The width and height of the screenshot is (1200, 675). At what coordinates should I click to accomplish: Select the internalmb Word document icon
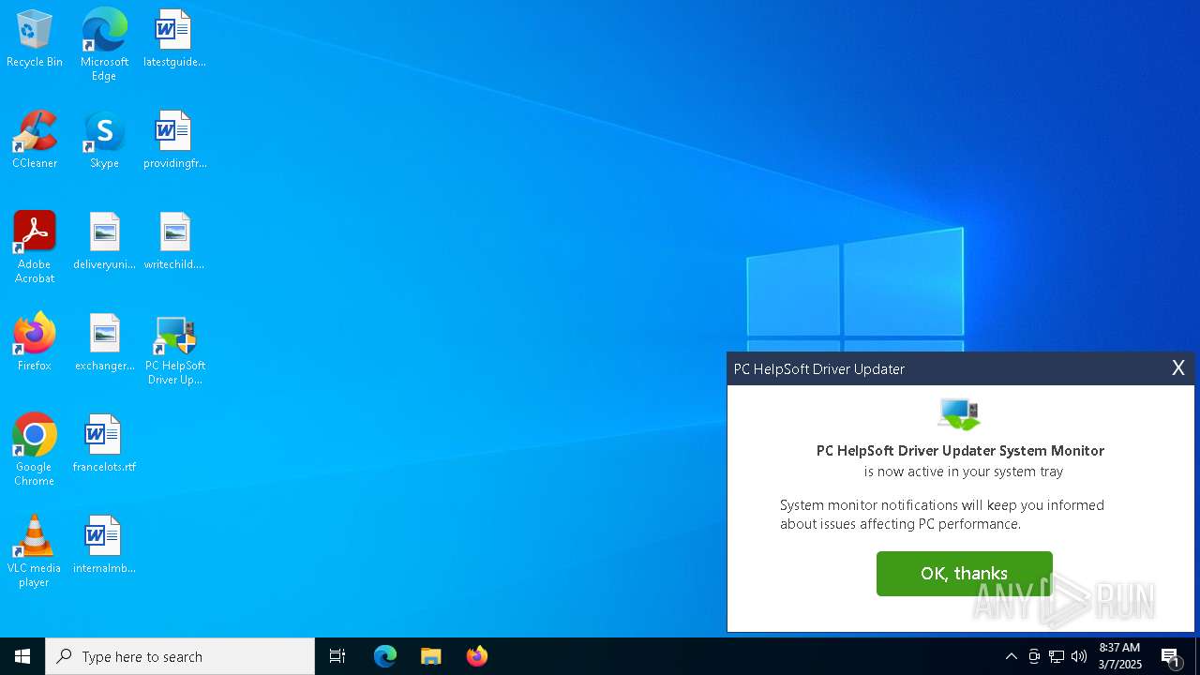104,546
